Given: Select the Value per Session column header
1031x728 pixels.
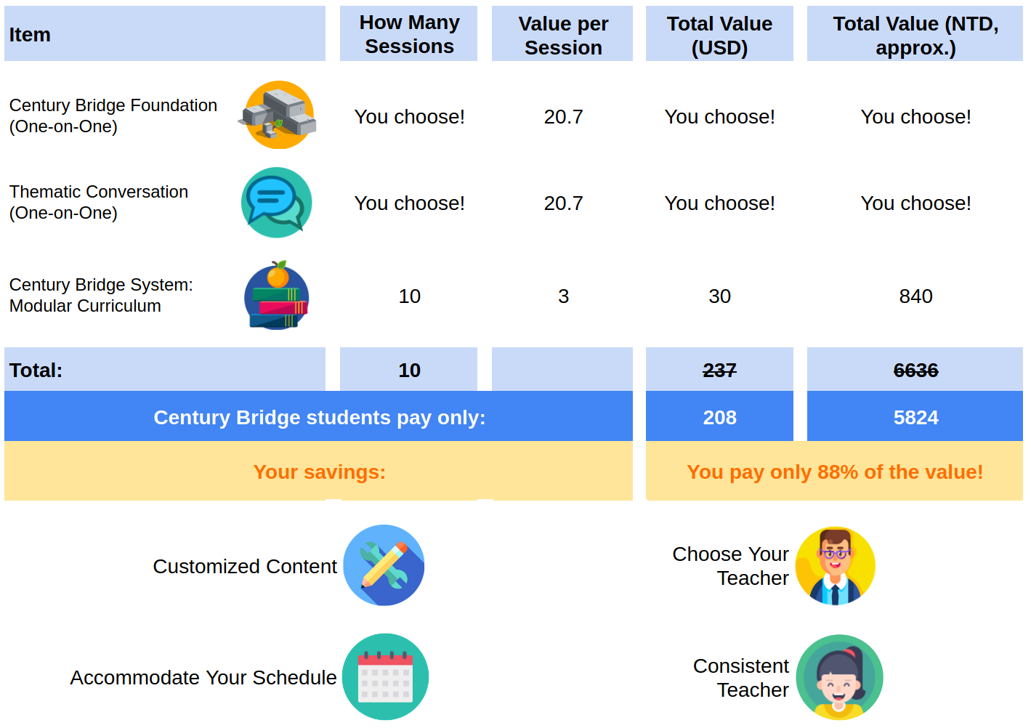Looking at the screenshot, I should [563, 34].
